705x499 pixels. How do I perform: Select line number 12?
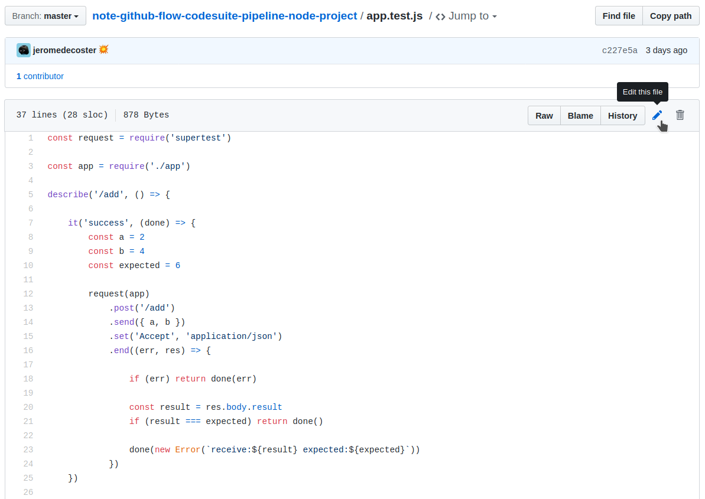(x=28, y=293)
